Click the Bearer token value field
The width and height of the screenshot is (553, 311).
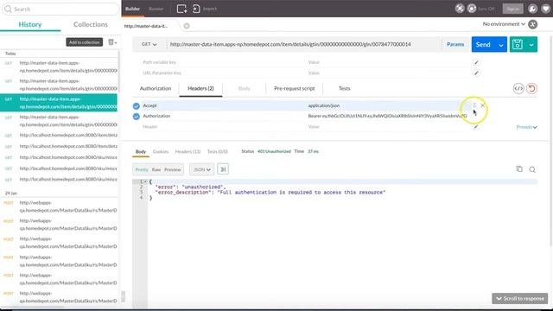pos(387,116)
